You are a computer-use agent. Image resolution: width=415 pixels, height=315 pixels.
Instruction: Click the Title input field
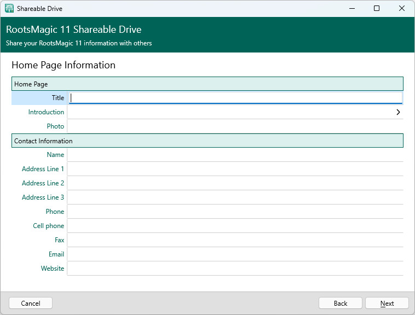coord(235,98)
